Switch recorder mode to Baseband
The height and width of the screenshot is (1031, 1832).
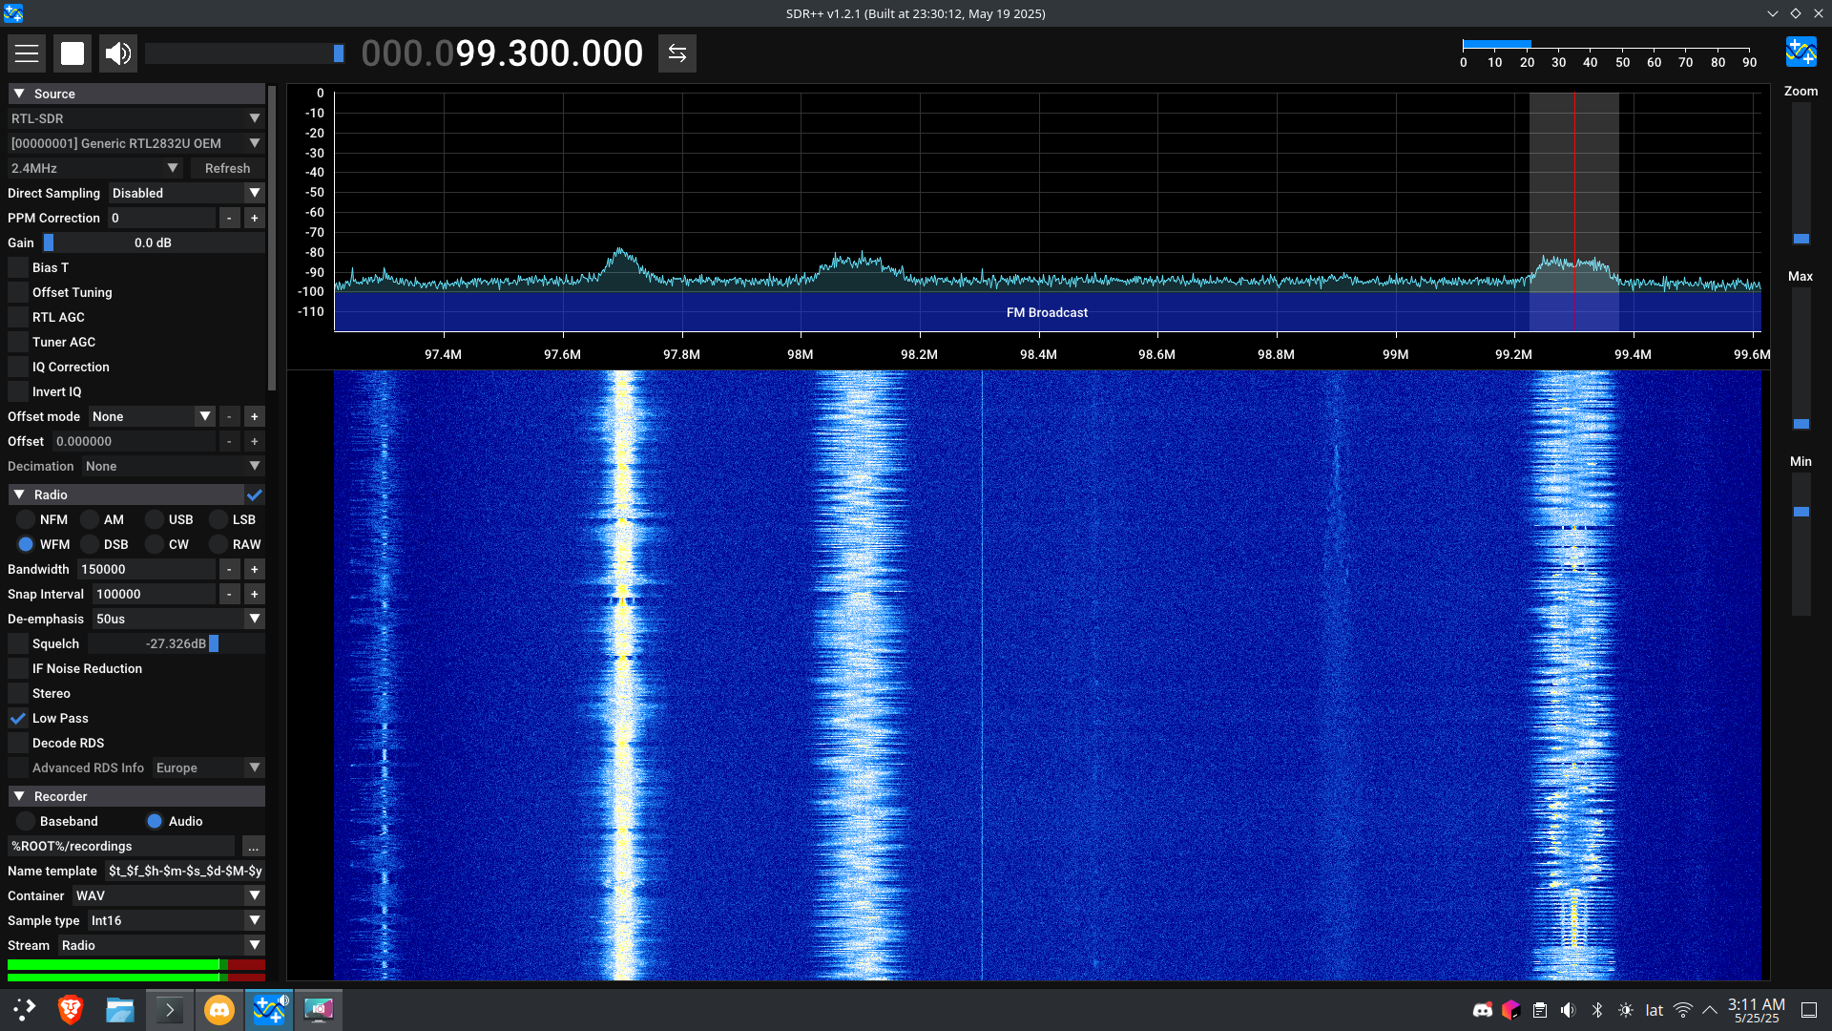(x=26, y=822)
